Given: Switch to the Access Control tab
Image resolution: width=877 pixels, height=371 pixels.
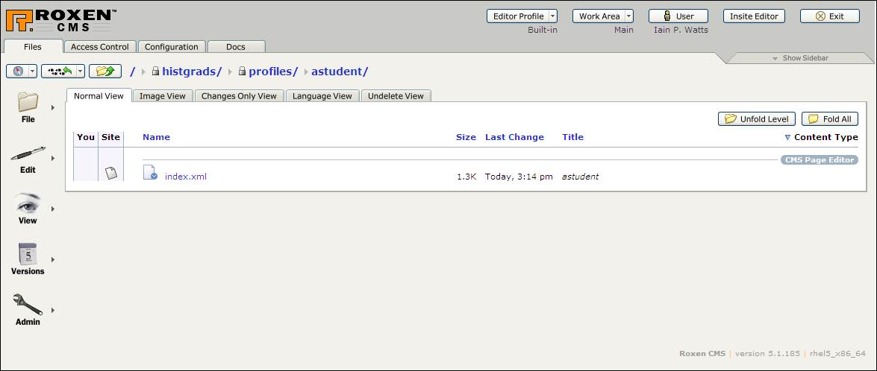Looking at the screenshot, I should click(x=99, y=47).
